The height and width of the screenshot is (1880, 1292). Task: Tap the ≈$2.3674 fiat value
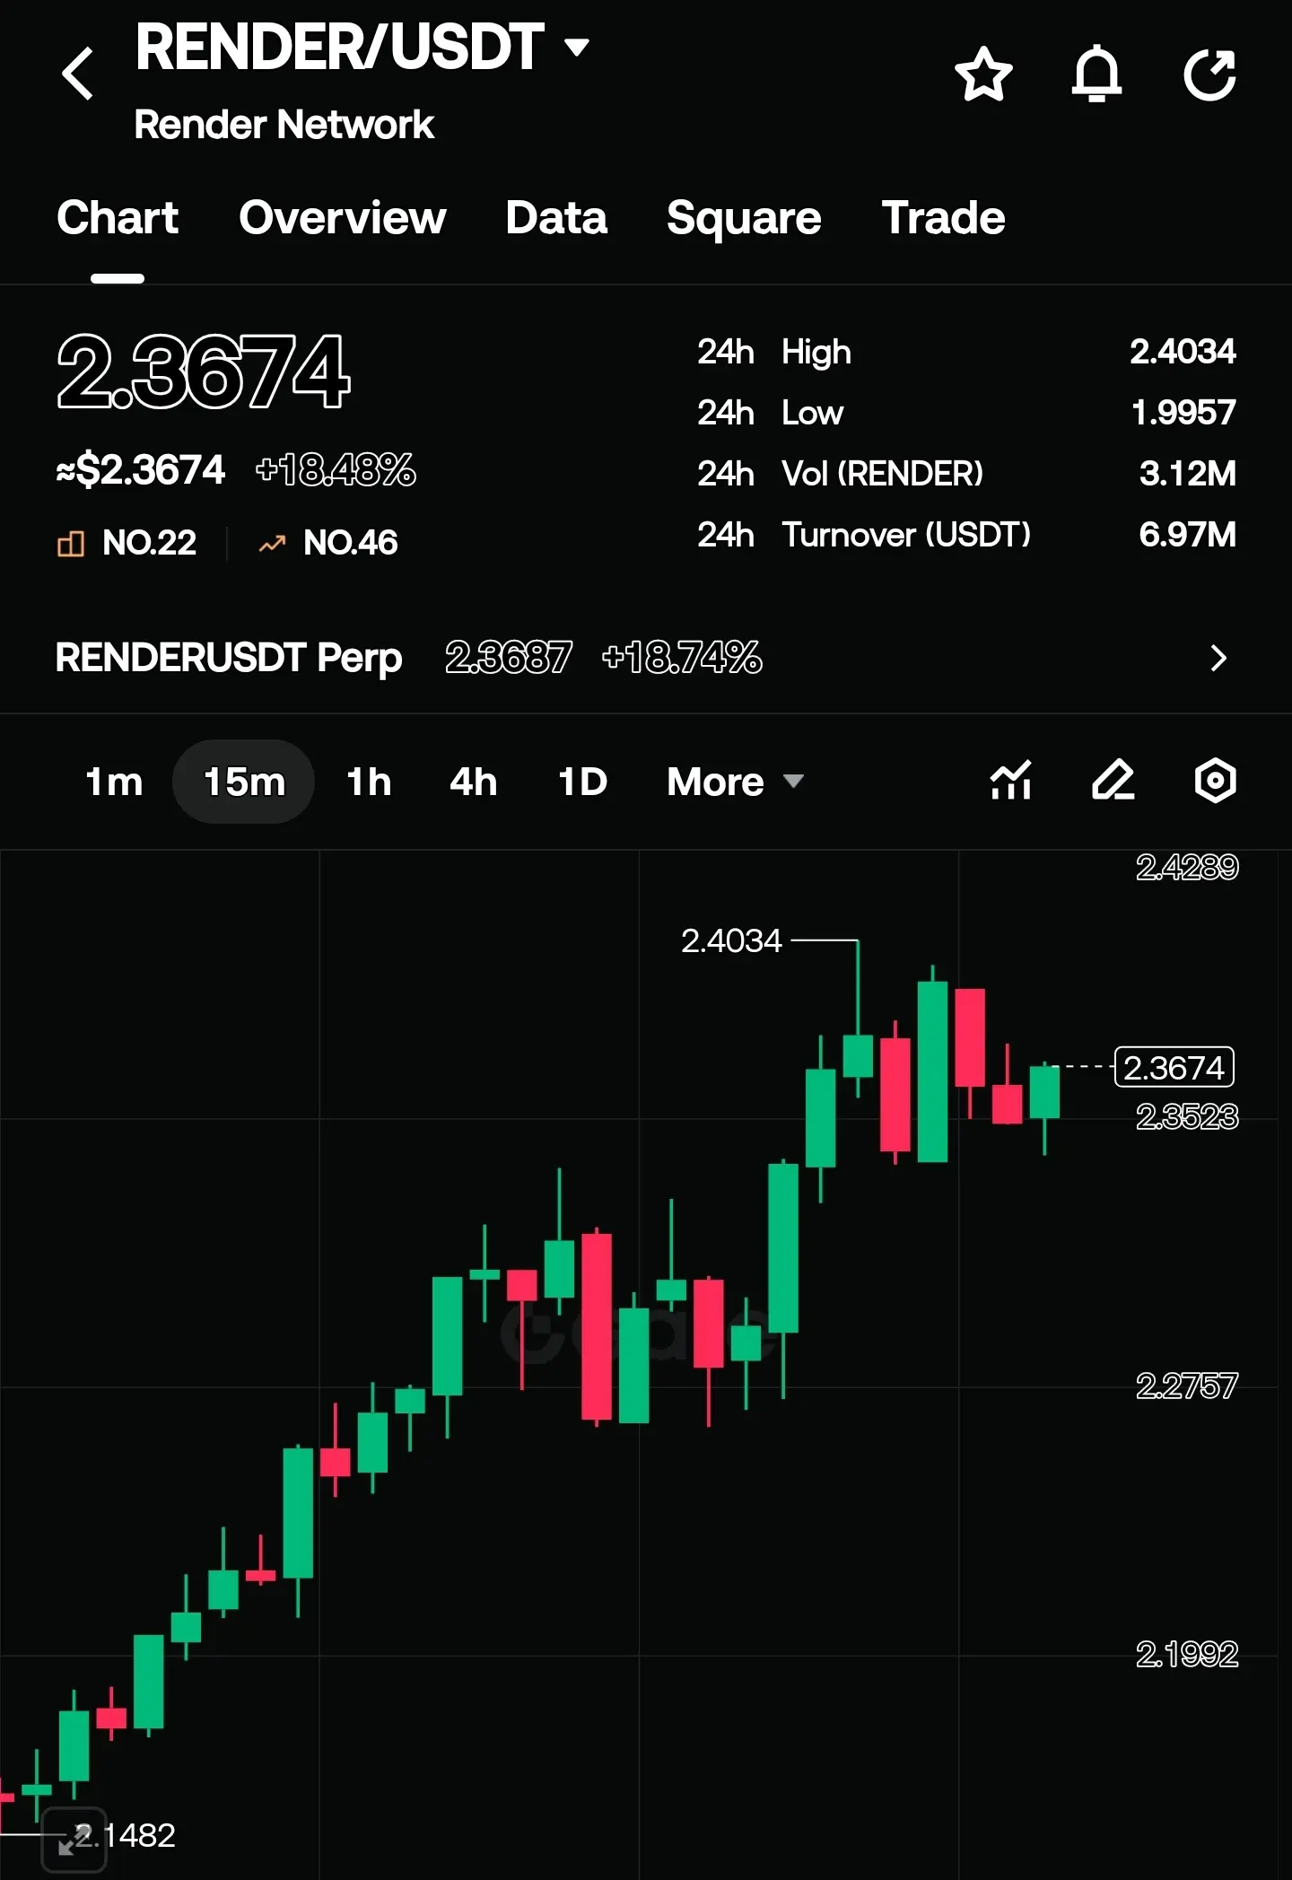[140, 470]
